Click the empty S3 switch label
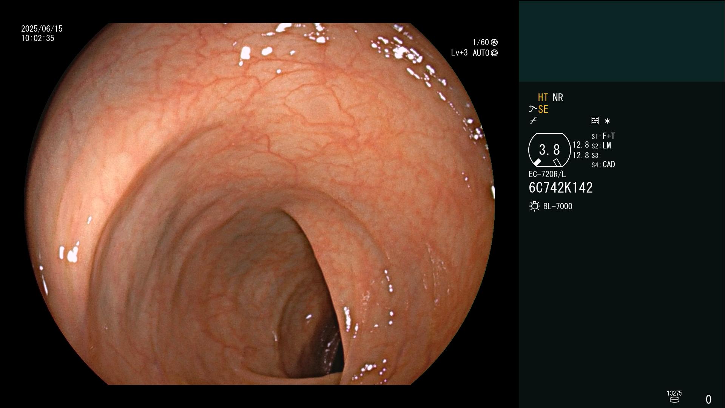 point(596,156)
